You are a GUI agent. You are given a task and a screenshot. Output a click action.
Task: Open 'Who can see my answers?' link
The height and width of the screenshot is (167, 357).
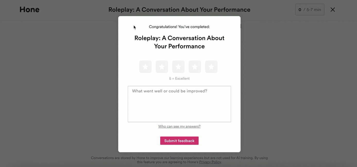(179, 126)
